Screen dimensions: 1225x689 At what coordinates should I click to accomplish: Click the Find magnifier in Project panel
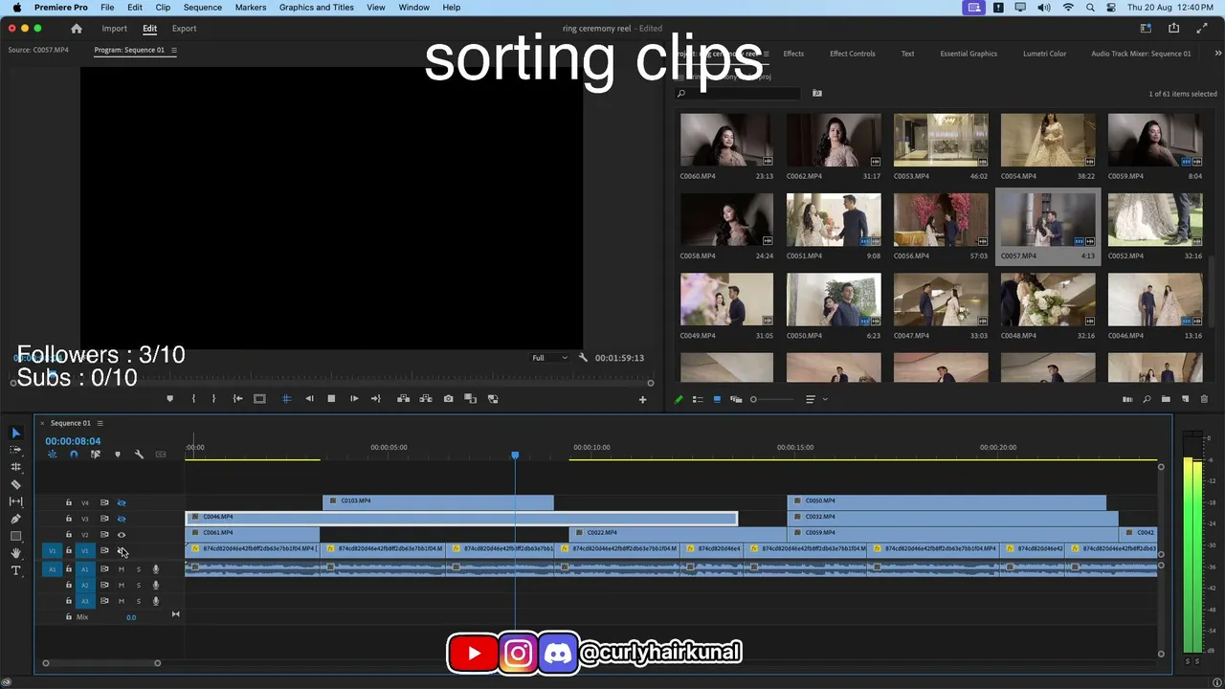(1147, 399)
